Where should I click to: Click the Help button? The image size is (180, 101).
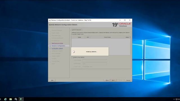click(52, 80)
